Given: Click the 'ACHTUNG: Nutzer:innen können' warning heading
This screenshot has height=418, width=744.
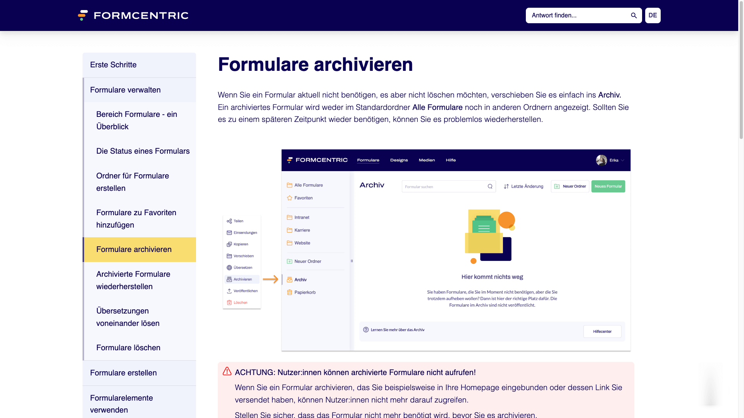Looking at the screenshot, I should coord(355,372).
